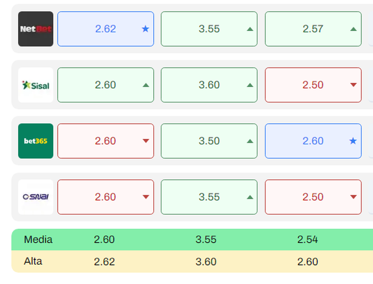This screenshot has width=373, height=284.
Task: Select the NetBet 2.57 odds box
Action: pos(313,29)
